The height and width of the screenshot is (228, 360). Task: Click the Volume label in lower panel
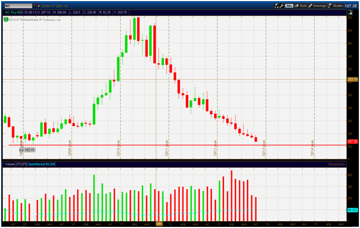click(9, 164)
